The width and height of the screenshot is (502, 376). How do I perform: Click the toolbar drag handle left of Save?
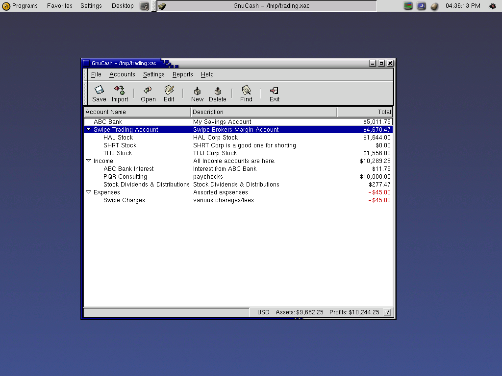pyautogui.click(x=85, y=94)
